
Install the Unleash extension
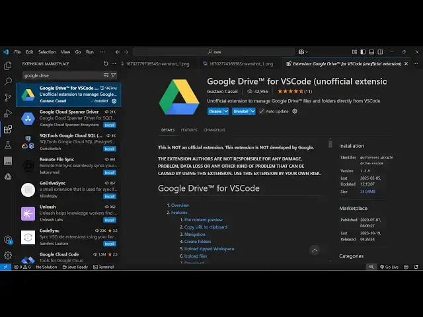[110, 220]
